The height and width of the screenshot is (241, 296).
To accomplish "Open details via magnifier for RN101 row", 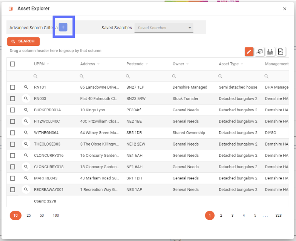I will pyautogui.click(x=26, y=87).
